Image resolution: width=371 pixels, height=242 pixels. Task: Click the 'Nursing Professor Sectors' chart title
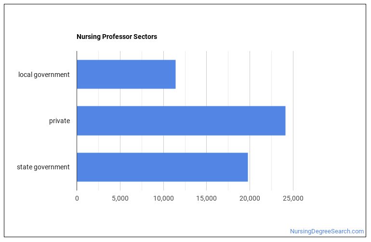[117, 37]
